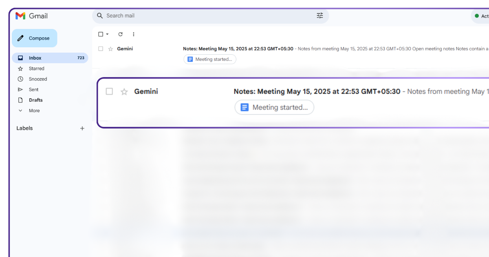
Task: Click the Active status indicator
Action: (481, 16)
